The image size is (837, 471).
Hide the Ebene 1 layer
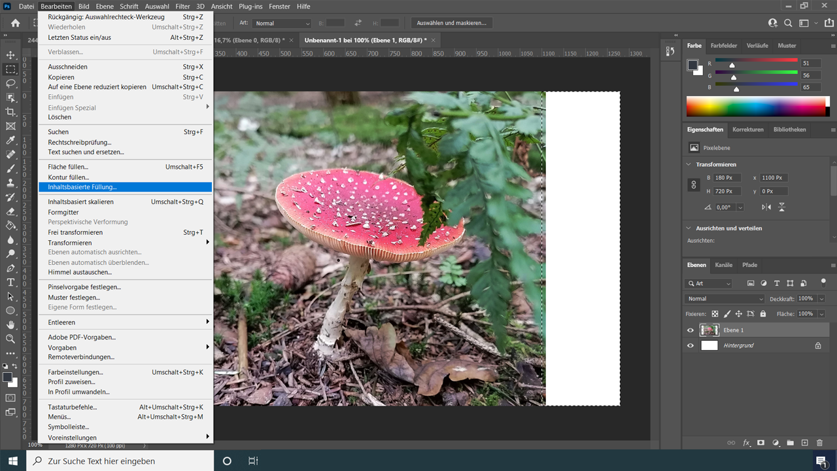click(x=690, y=330)
